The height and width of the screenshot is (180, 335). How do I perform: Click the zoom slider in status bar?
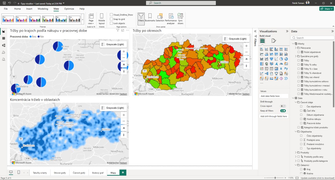275,178
